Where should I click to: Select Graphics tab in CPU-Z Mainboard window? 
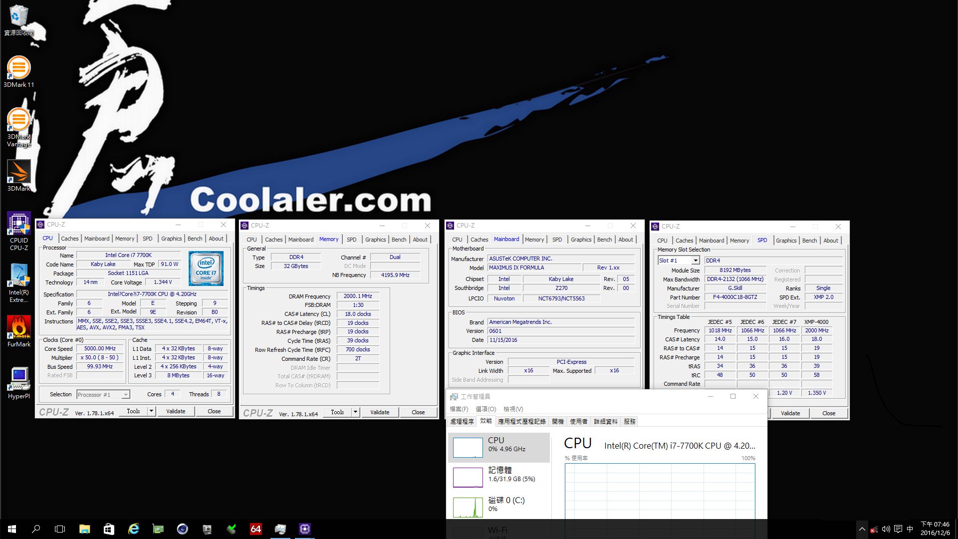[581, 240]
